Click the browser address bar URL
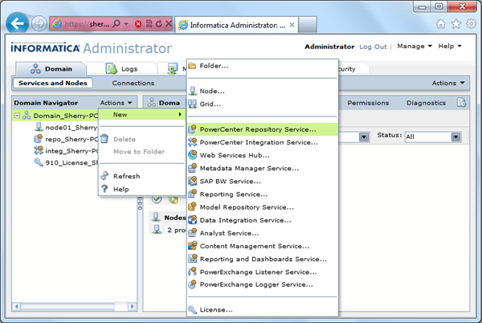 click(87, 23)
